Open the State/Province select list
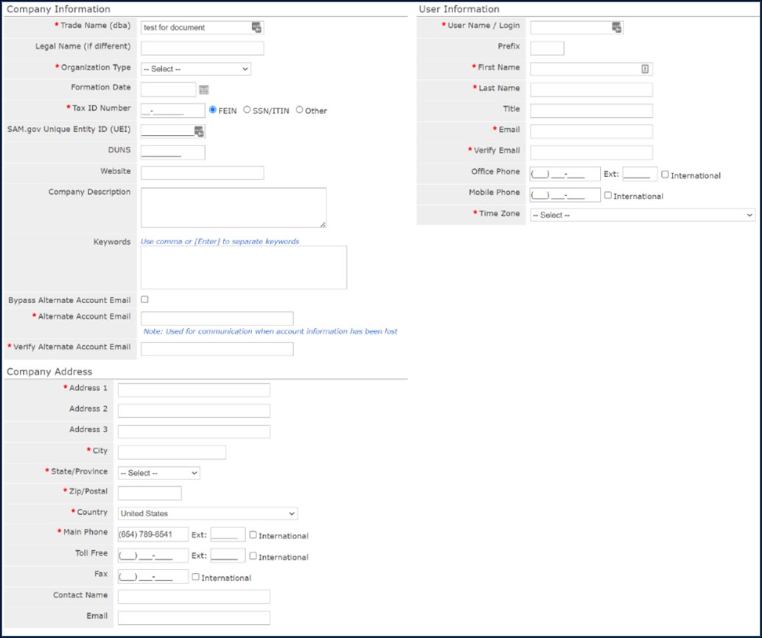 [x=159, y=473]
